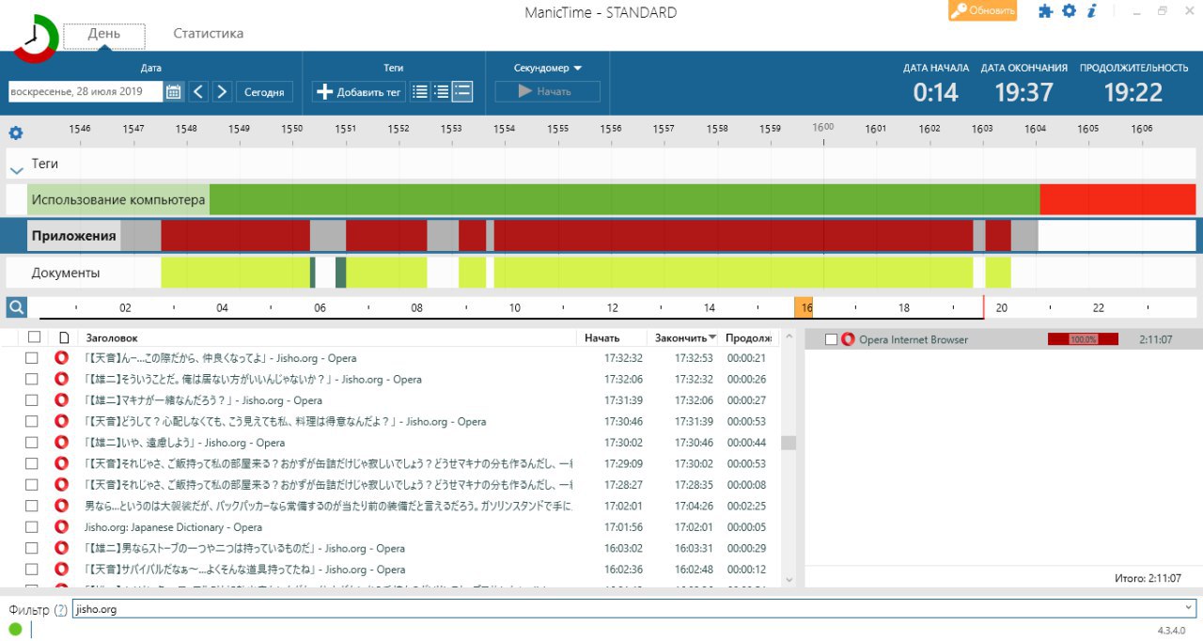The height and width of the screenshot is (641, 1203).
Task: Toggle the select-all checkbox in the list header
Action: point(35,336)
